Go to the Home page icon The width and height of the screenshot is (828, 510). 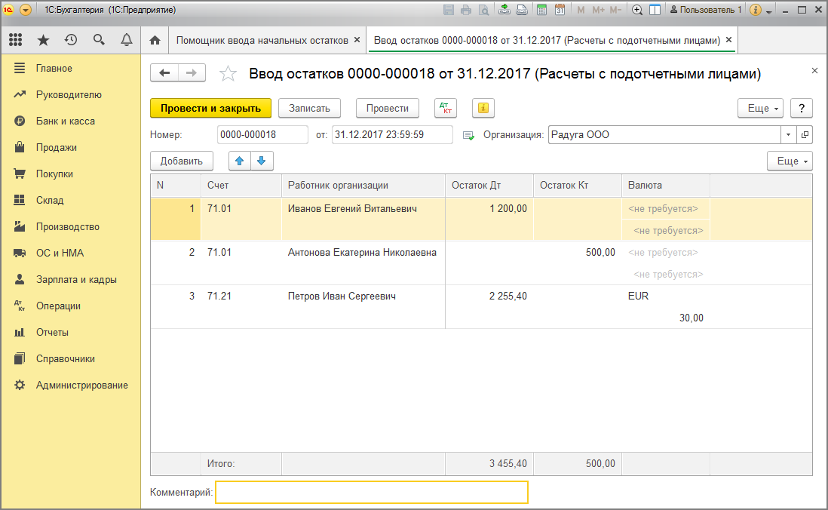click(x=155, y=40)
